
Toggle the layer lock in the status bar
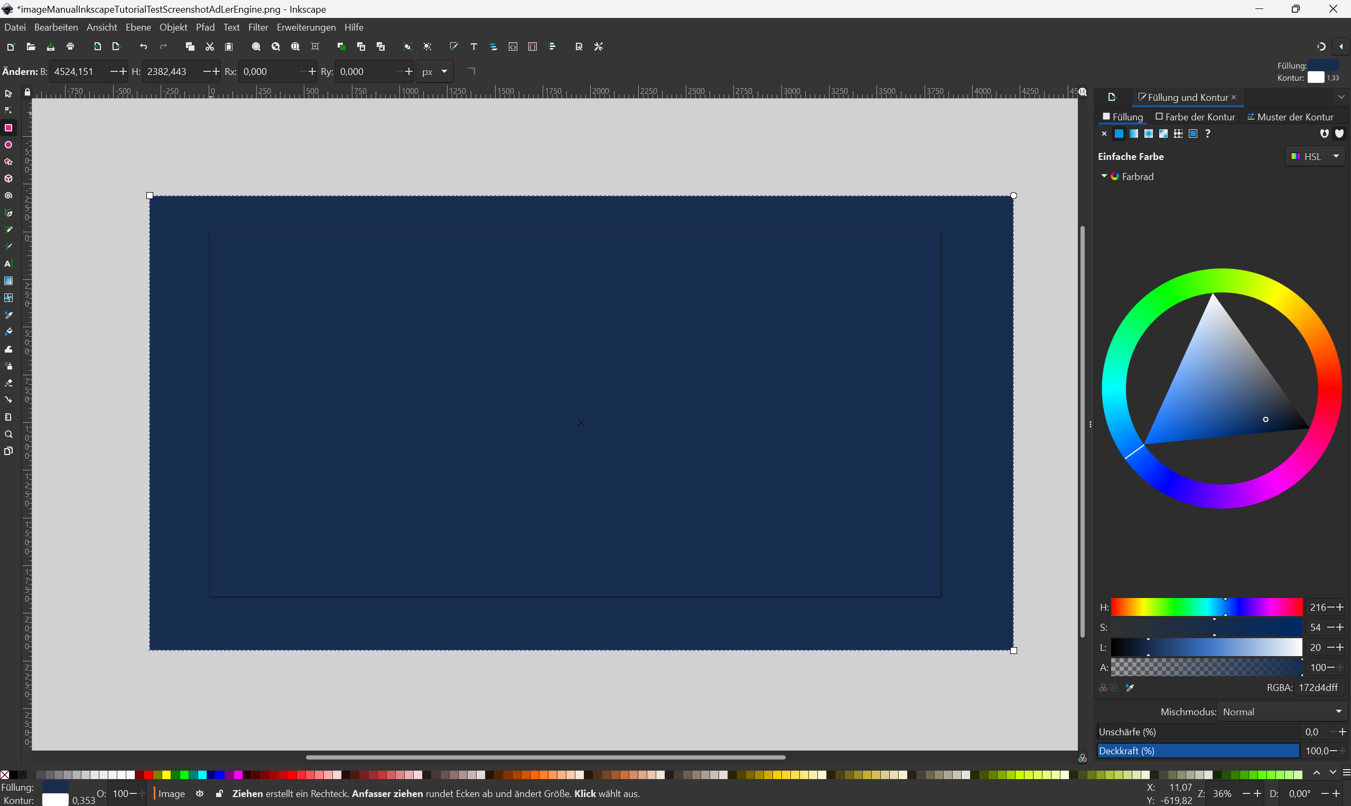pos(219,793)
